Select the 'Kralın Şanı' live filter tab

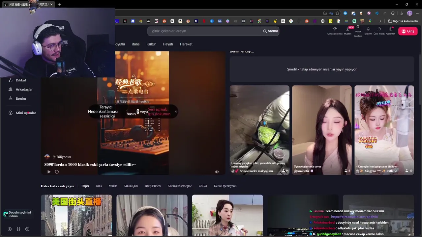click(131, 186)
